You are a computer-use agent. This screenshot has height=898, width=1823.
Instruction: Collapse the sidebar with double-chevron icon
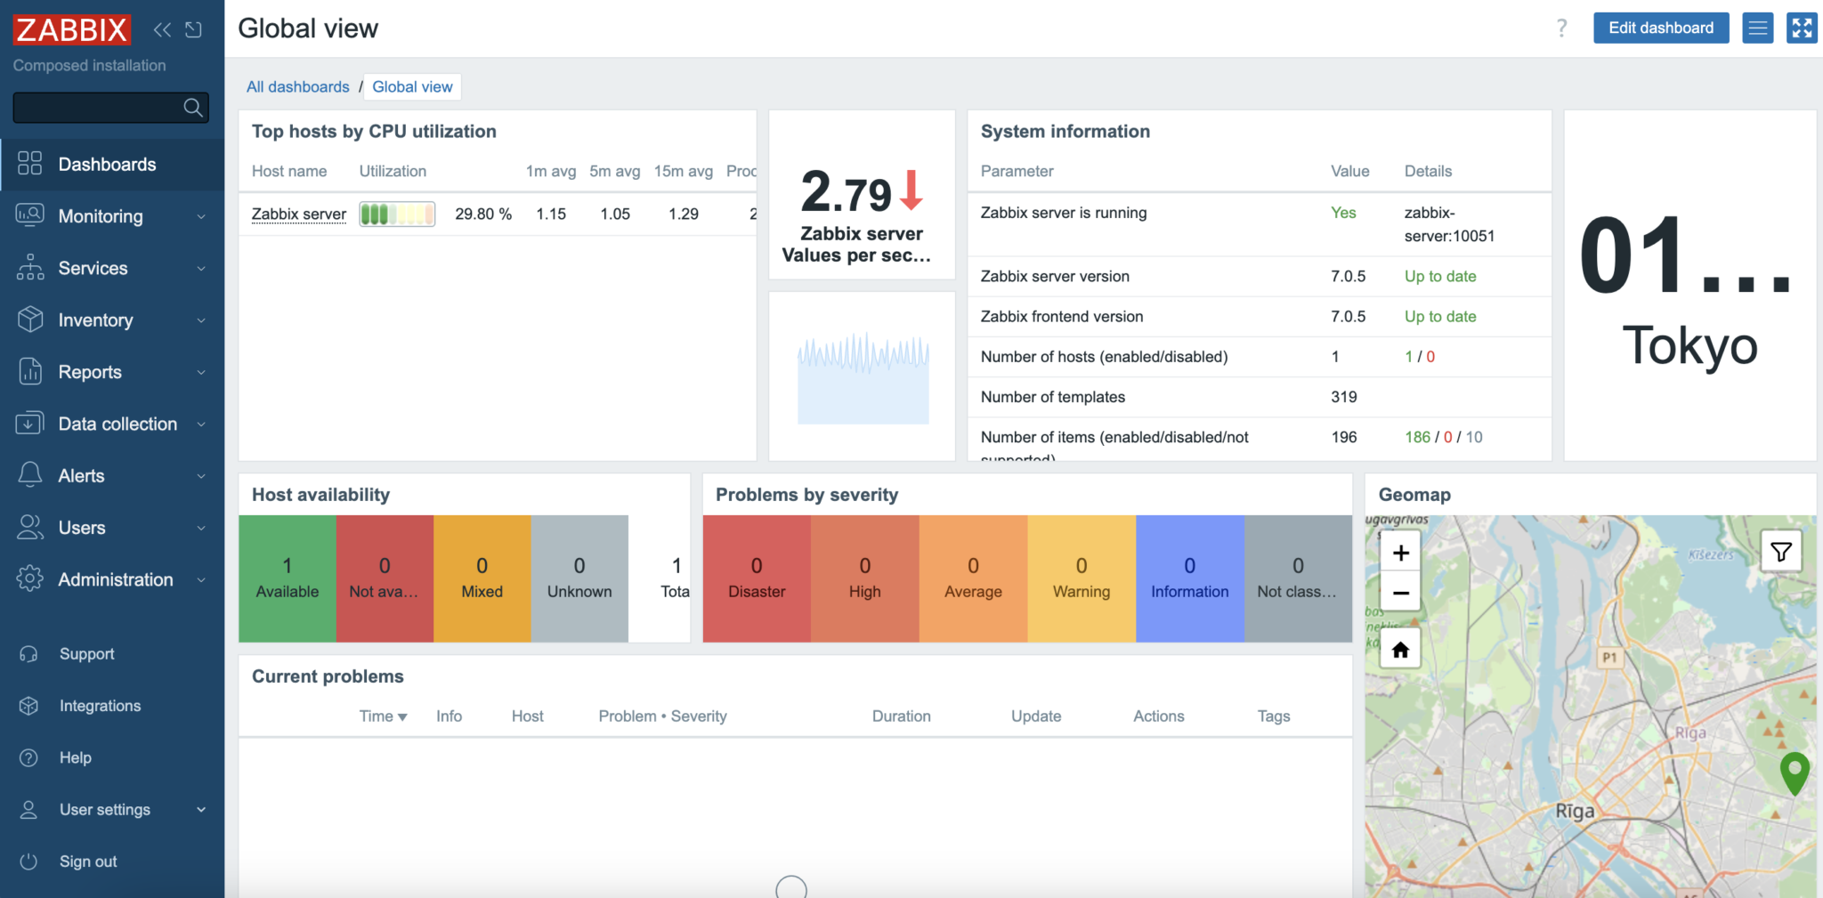click(162, 28)
